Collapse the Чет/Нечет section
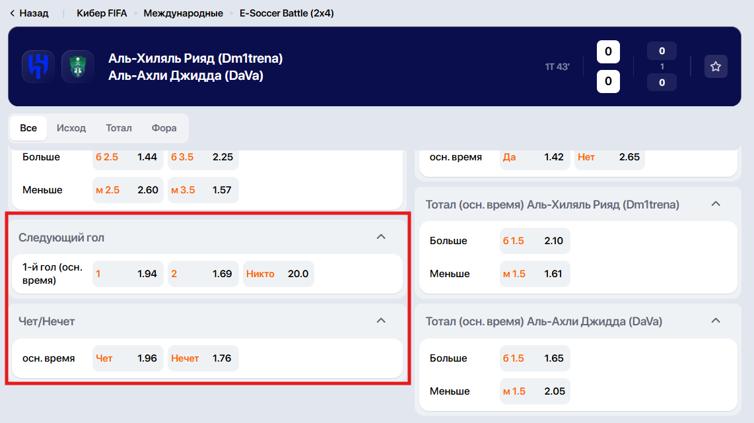 [x=381, y=321]
